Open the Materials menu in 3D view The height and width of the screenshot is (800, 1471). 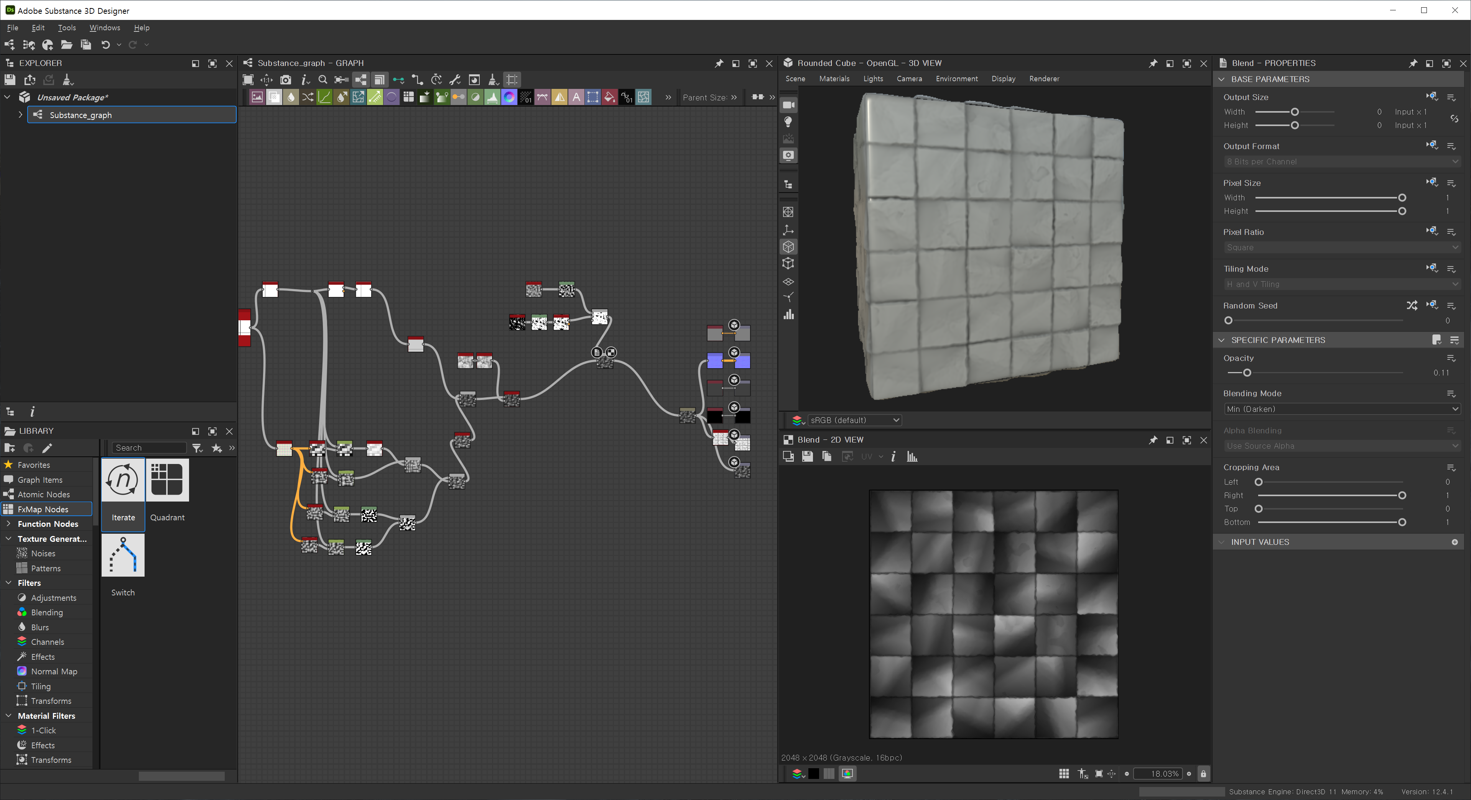pyautogui.click(x=834, y=79)
